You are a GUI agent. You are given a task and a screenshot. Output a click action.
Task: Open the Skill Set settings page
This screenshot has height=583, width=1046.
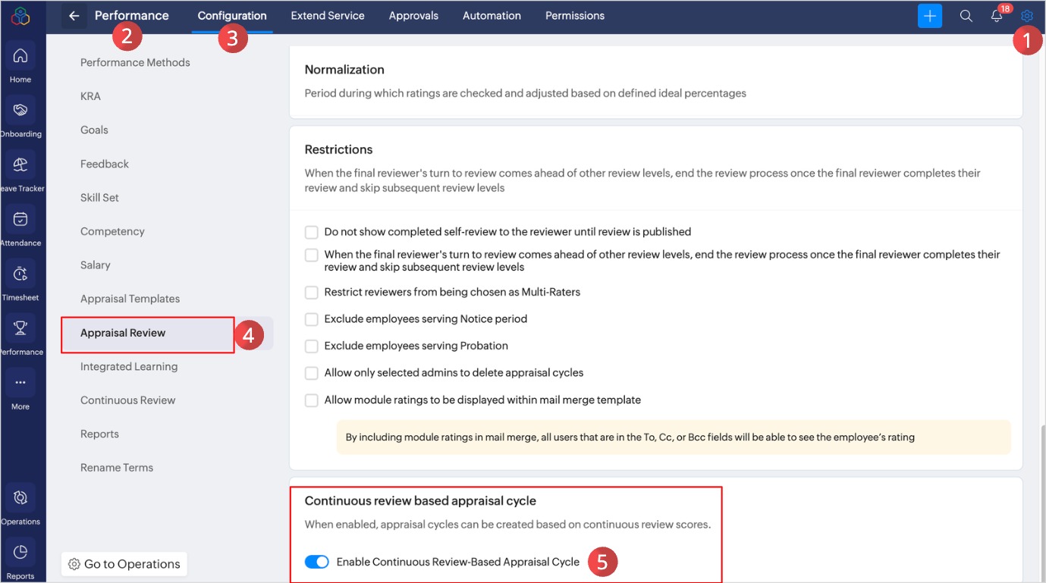pos(99,198)
